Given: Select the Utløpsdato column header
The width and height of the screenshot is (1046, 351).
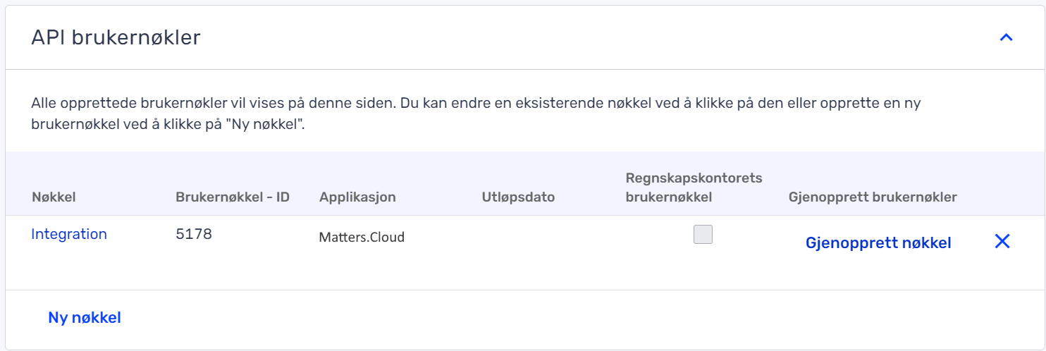Looking at the screenshot, I should tap(519, 197).
